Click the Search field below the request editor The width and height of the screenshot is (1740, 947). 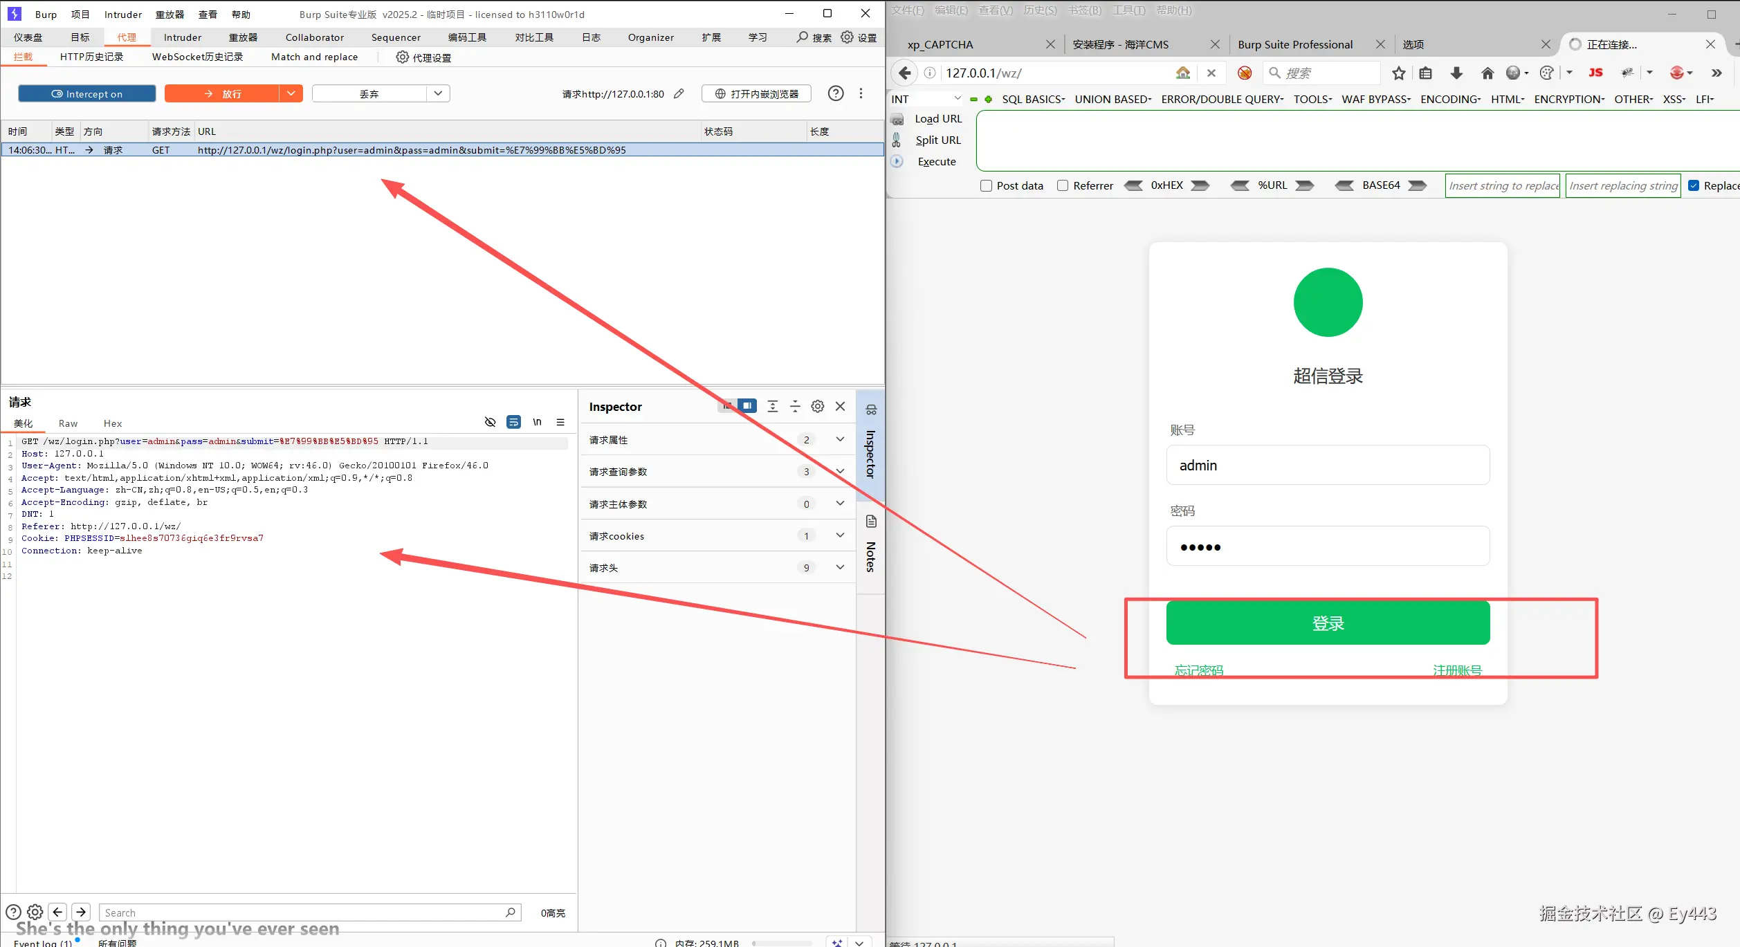[304, 912]
